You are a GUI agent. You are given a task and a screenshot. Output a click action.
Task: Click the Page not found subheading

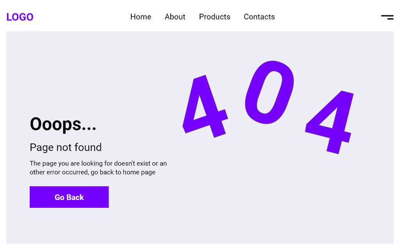[x=66, y=147]
